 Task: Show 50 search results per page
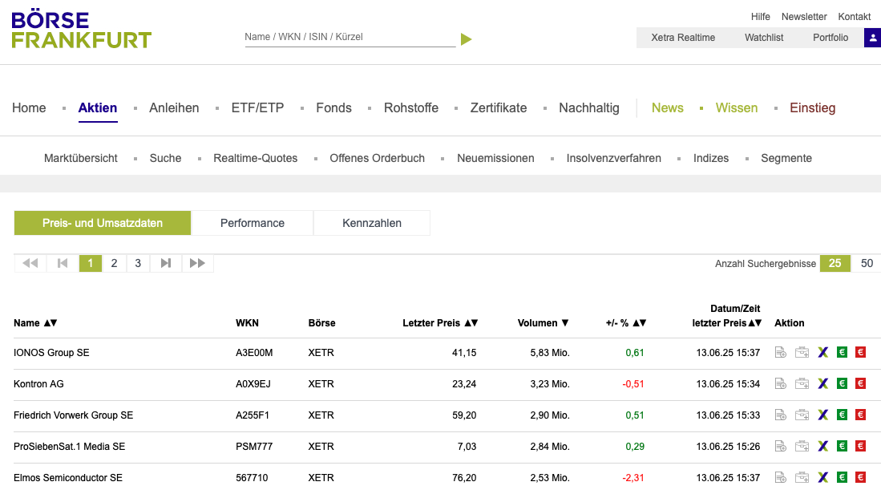click(x=867, y=263)
